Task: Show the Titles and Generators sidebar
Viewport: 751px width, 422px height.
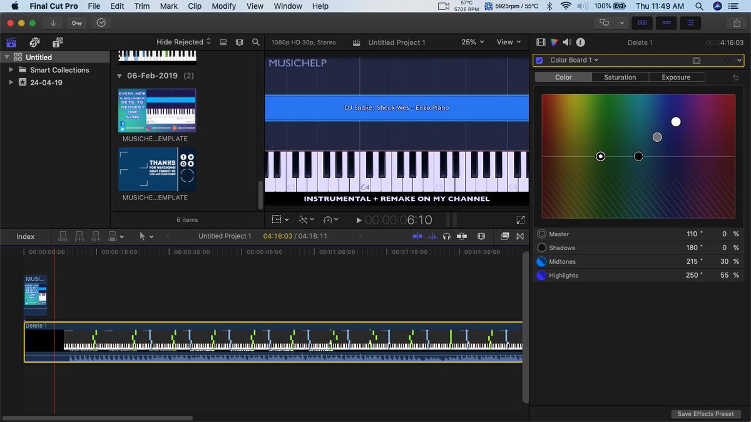Action: pos(58,43)
